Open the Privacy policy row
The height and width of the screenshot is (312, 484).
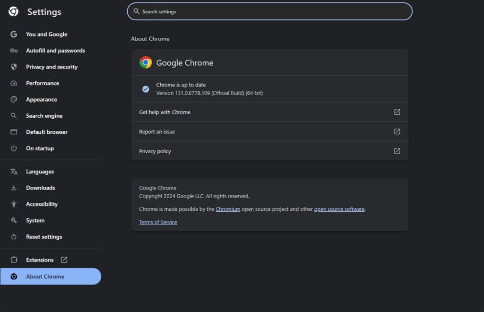click(270, 151)
